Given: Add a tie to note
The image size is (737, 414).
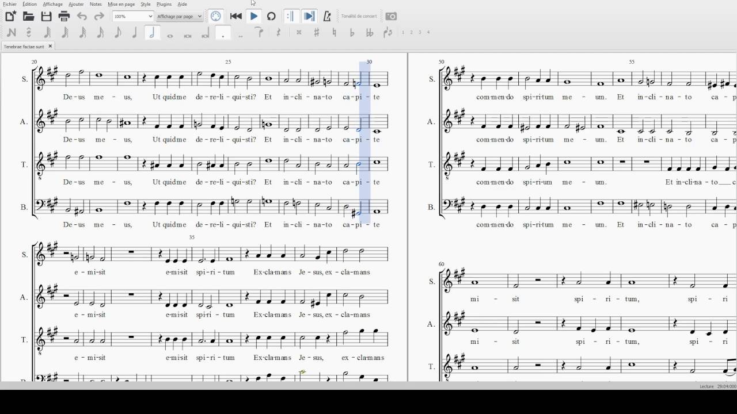Looking at the screenshot, I should [x=260, y=33].
